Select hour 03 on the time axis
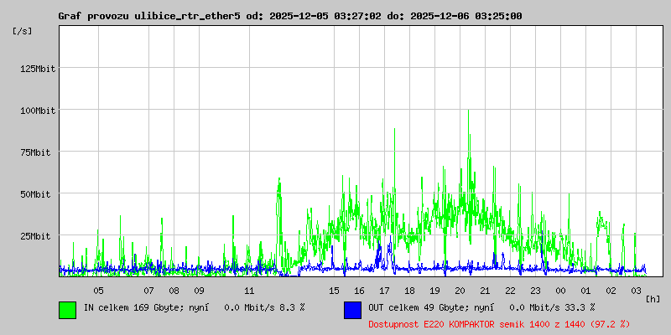 click(x=636, y=291)
